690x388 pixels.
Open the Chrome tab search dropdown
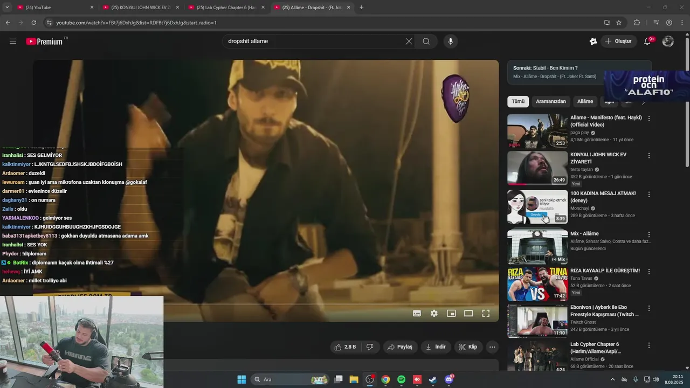(7, 8)
